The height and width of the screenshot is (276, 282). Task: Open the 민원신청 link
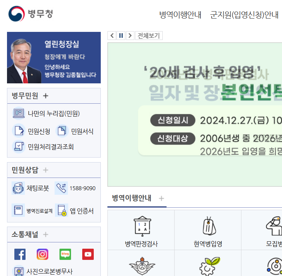tap(39, 131)
